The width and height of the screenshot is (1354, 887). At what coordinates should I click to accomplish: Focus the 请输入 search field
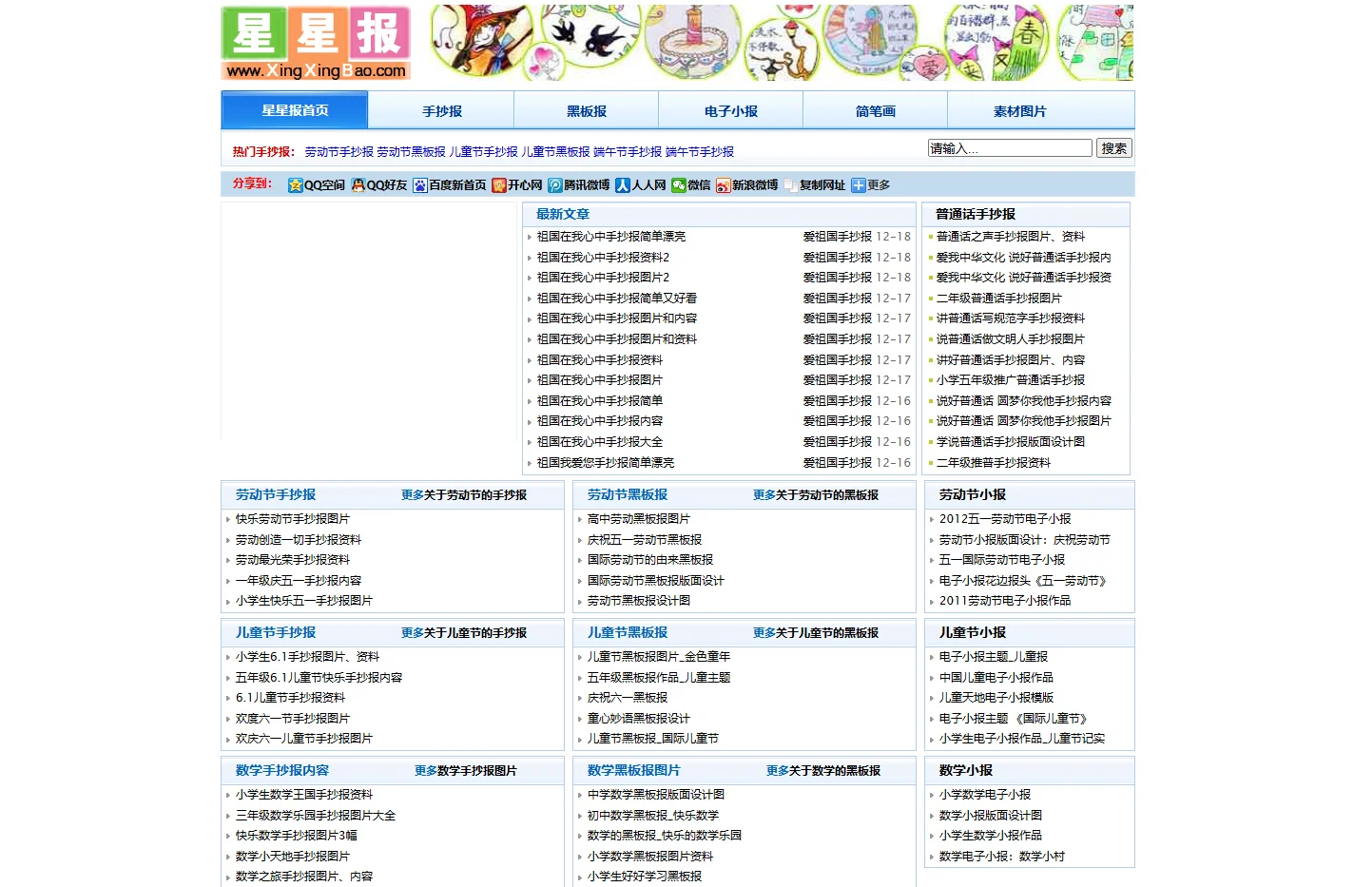click(1010, 148)
